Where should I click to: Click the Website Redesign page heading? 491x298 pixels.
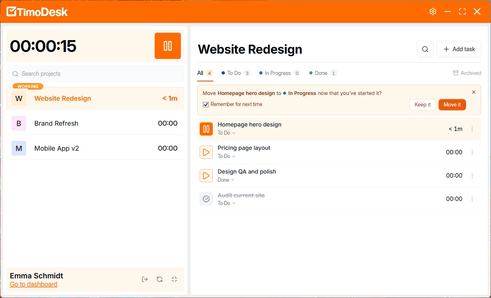(x=250, y=49)
